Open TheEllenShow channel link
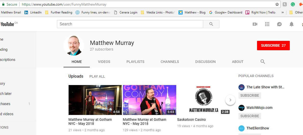The height and width of the screenshot is (135, 303). coord(258,128)
